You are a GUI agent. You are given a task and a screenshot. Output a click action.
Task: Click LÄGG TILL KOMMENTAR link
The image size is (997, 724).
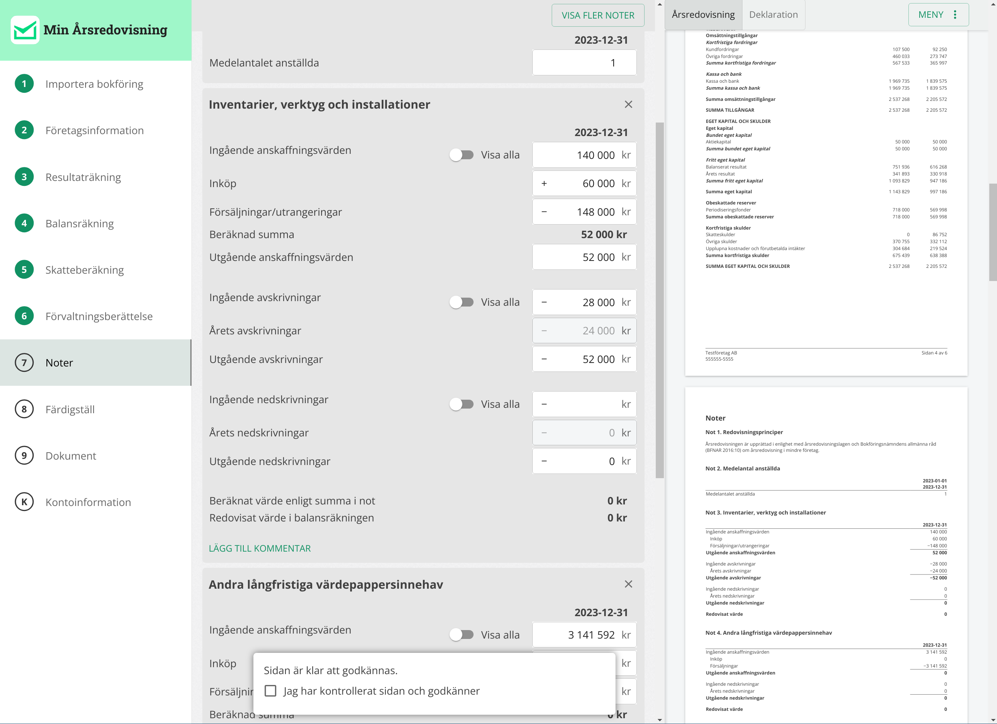click(259, 548)
